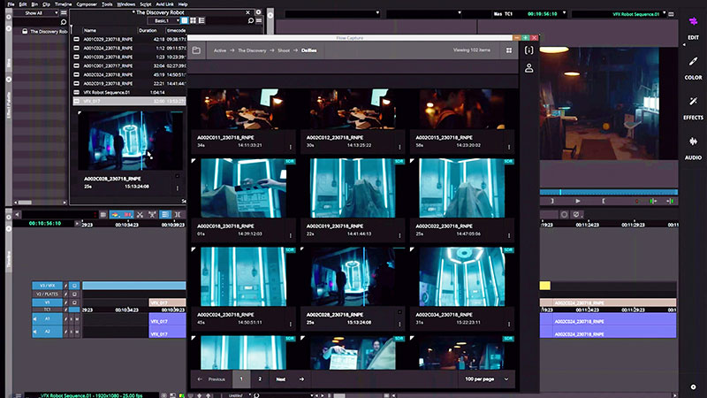Select bin script view icon
Viewport: 707px width, 398px height.
coord(201,20)
